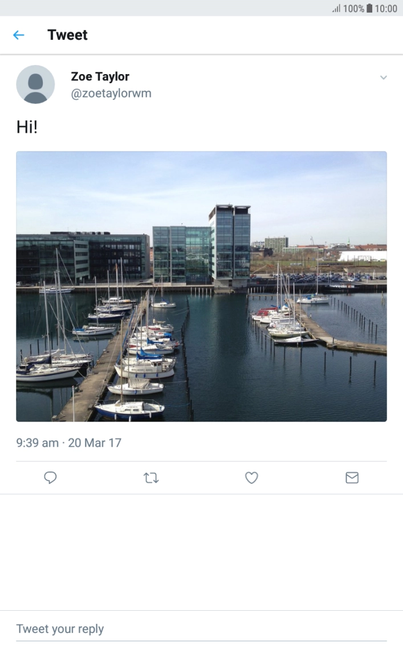
Task: Open Zoe Taylor's profile avatar
Action: (35, 84)
